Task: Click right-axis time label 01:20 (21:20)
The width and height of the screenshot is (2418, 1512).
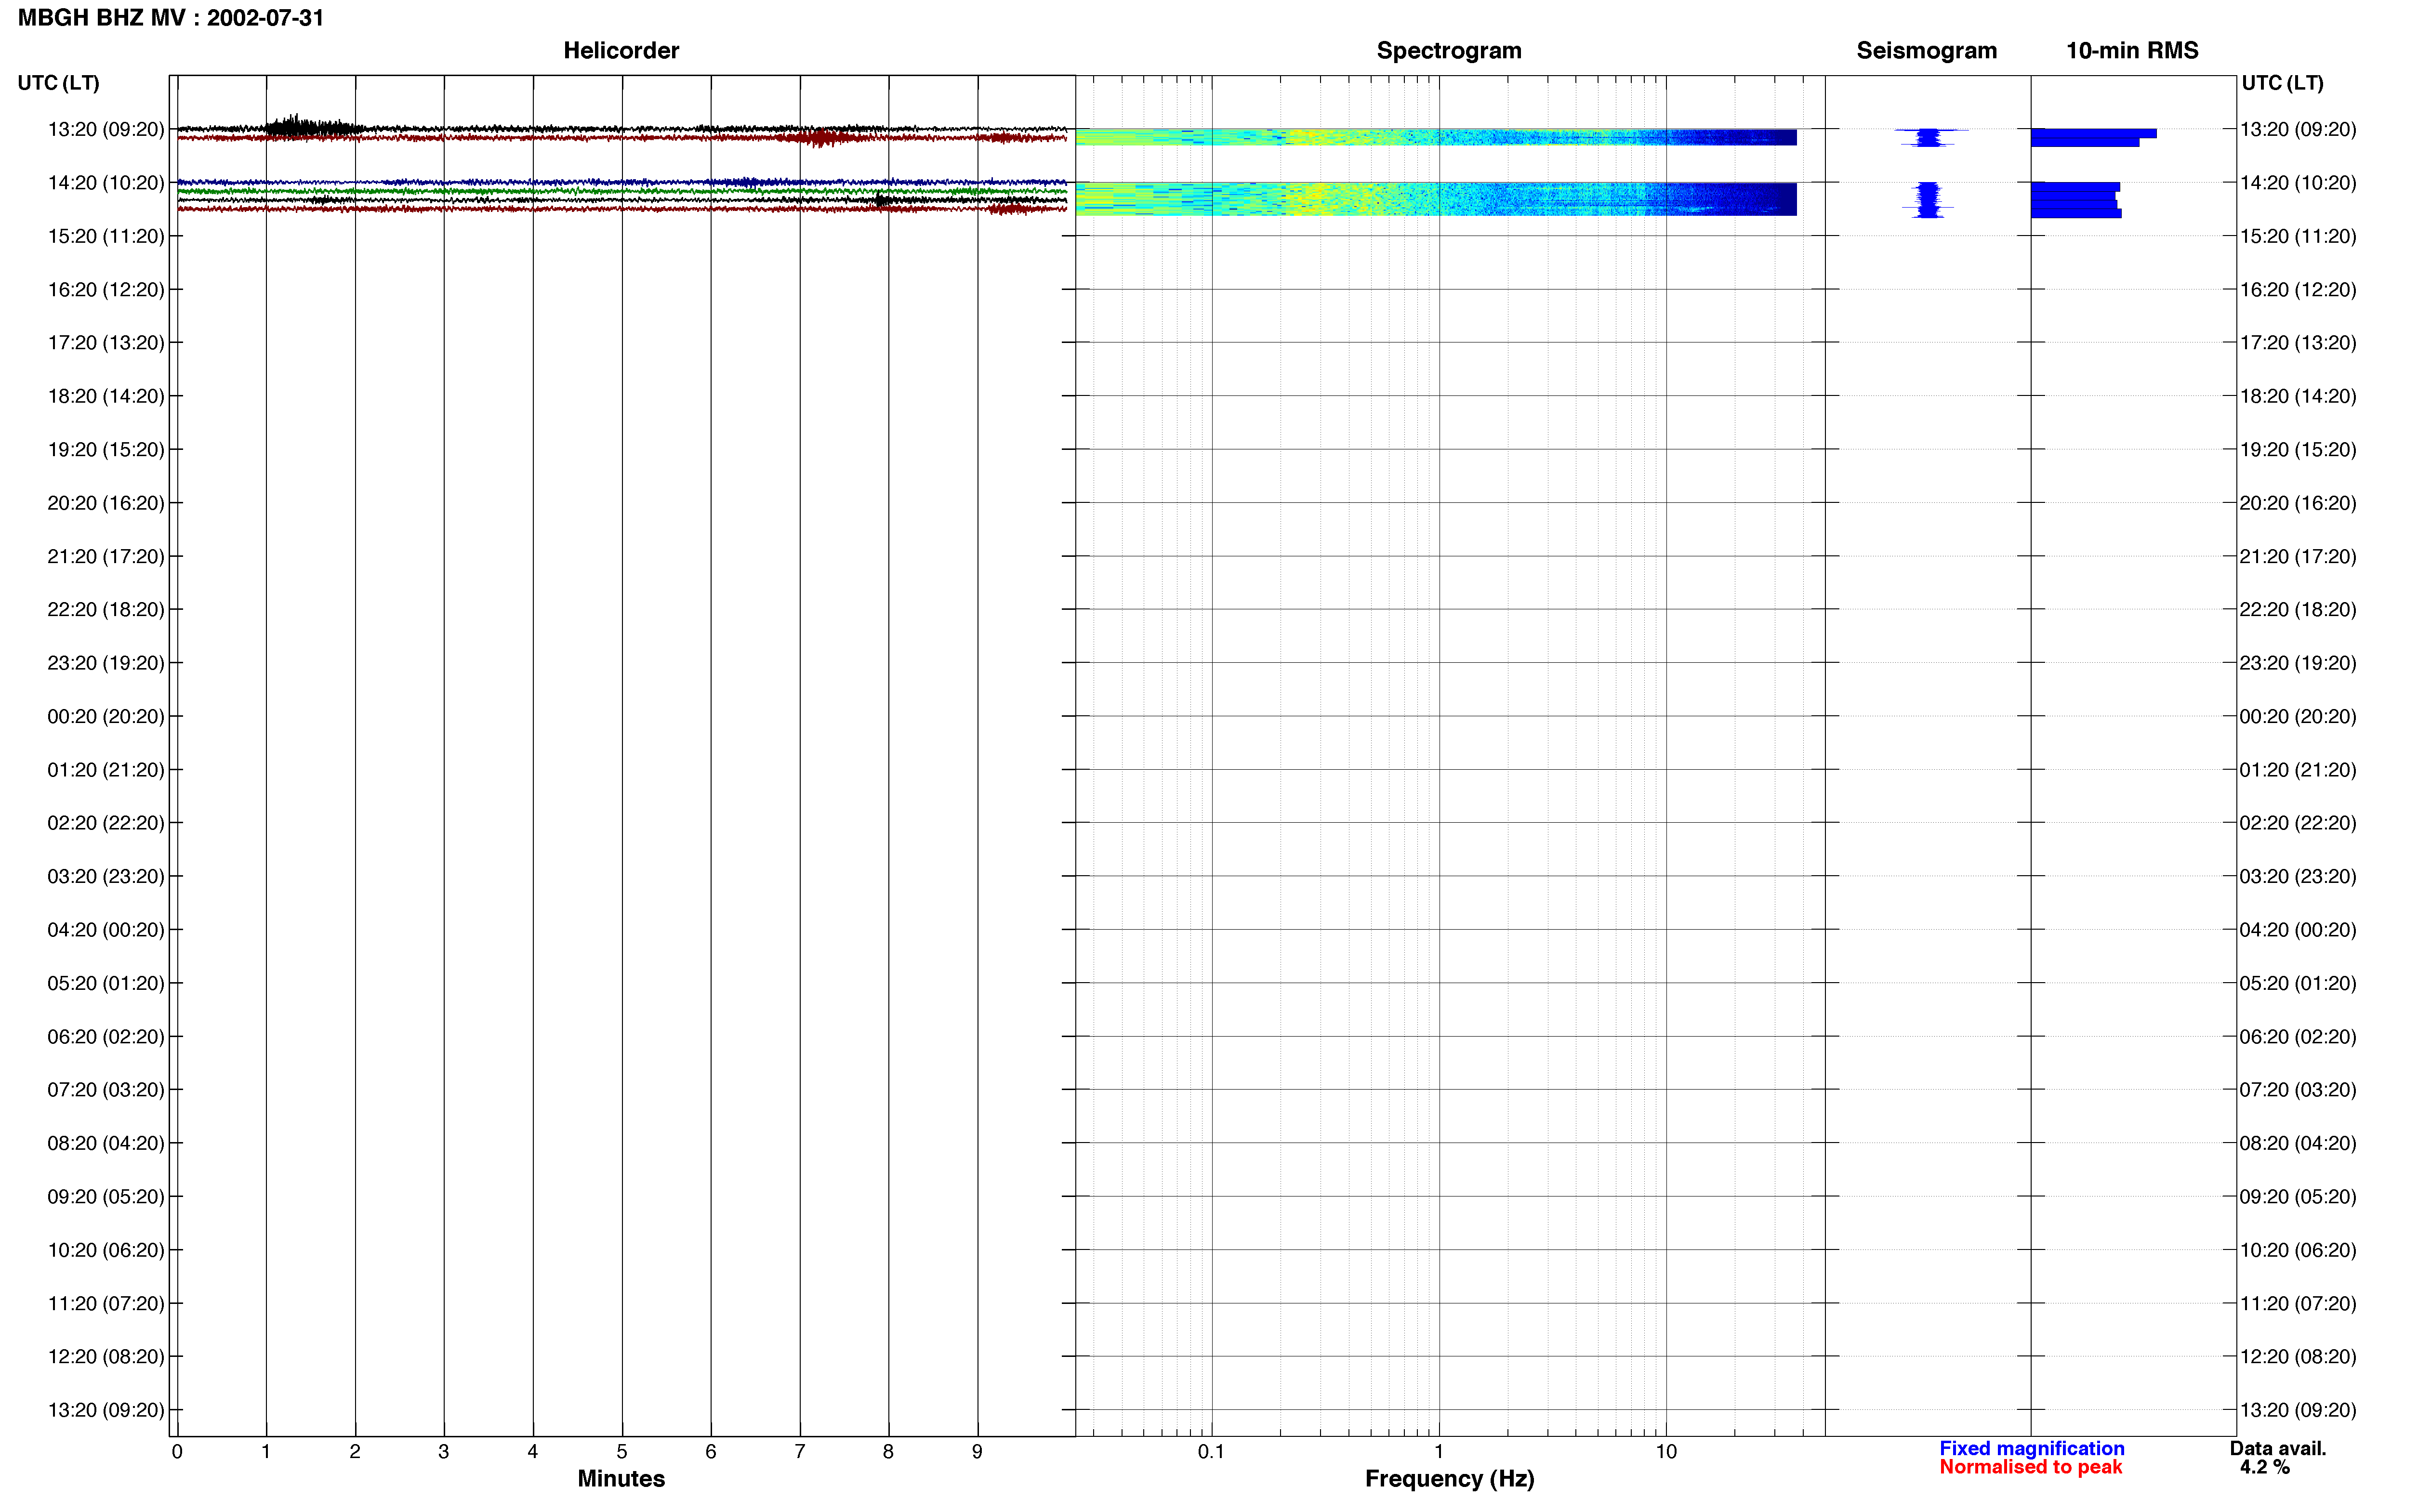Action: (x=2298, y=770)
